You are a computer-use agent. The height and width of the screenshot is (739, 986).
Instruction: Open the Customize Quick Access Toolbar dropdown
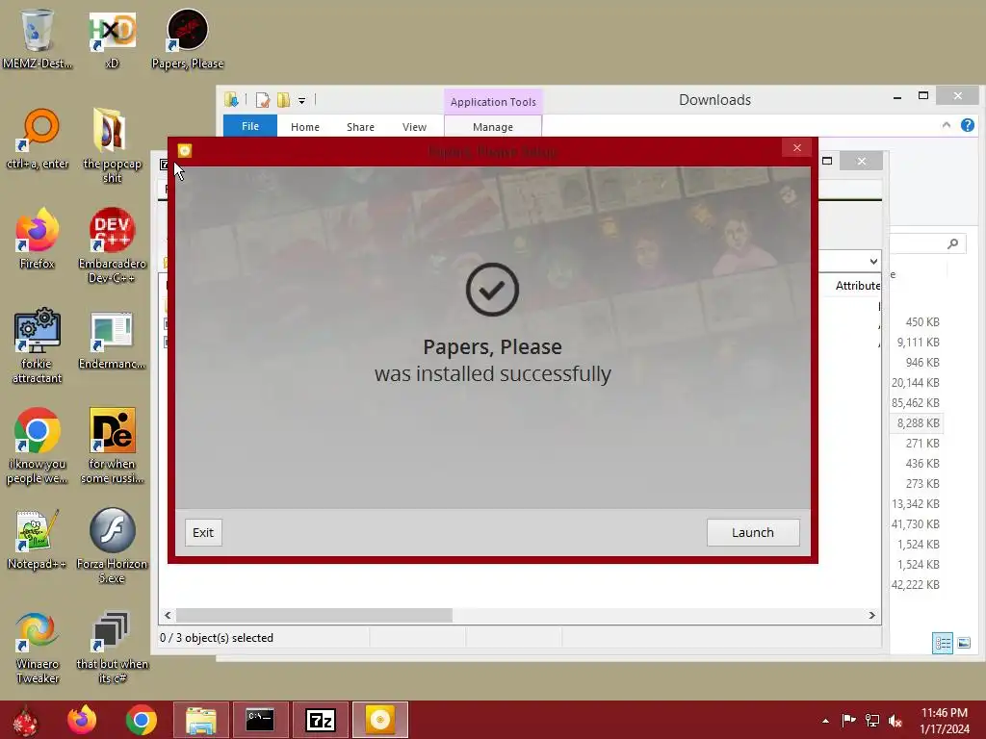[x=301, y=100]
